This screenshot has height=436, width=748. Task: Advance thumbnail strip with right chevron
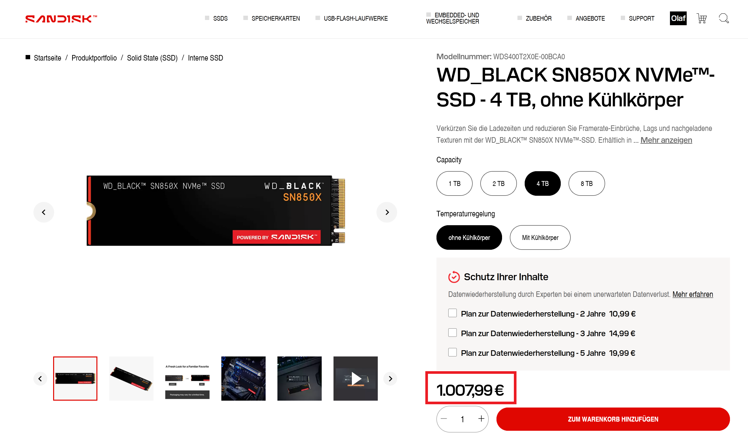tap(390, 379)
